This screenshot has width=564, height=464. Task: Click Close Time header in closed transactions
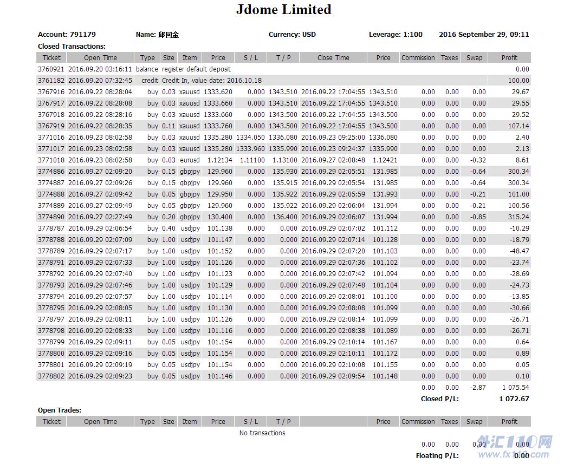click(x=333, y=58)
